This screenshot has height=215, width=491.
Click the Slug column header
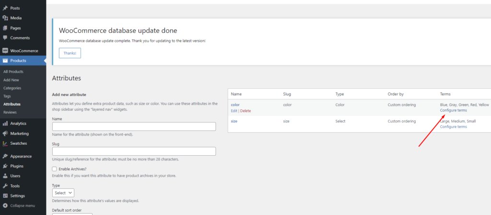(287, 94)
